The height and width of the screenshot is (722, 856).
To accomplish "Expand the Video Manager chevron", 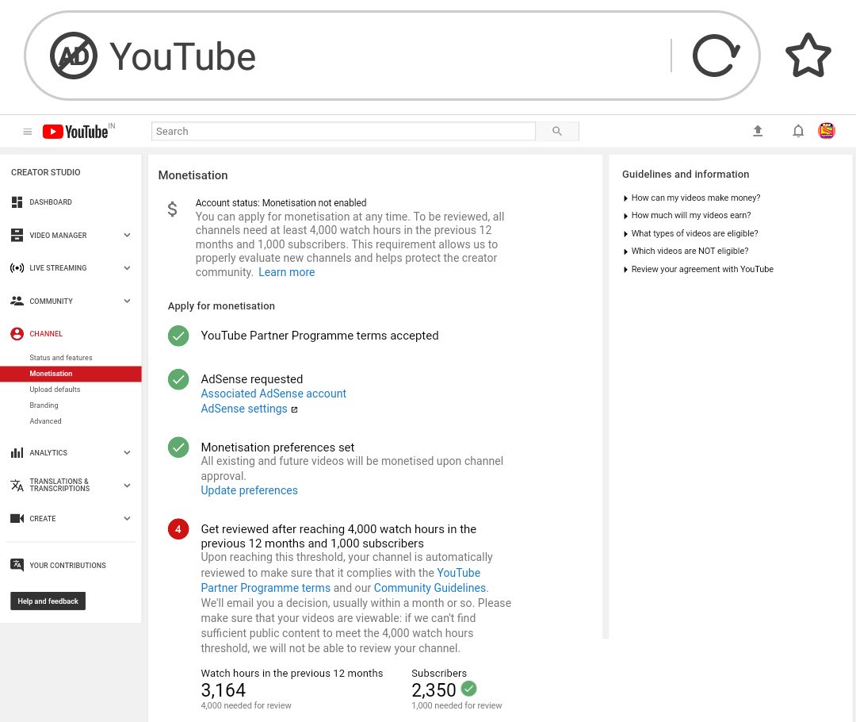I will coord(127,235).
